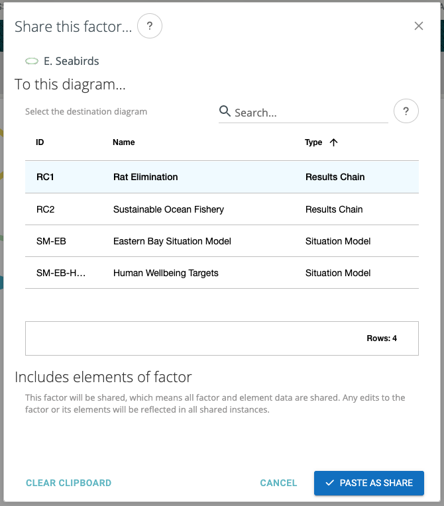
Task: Click the search magnifier icon
Action: [x=225, y=111]
